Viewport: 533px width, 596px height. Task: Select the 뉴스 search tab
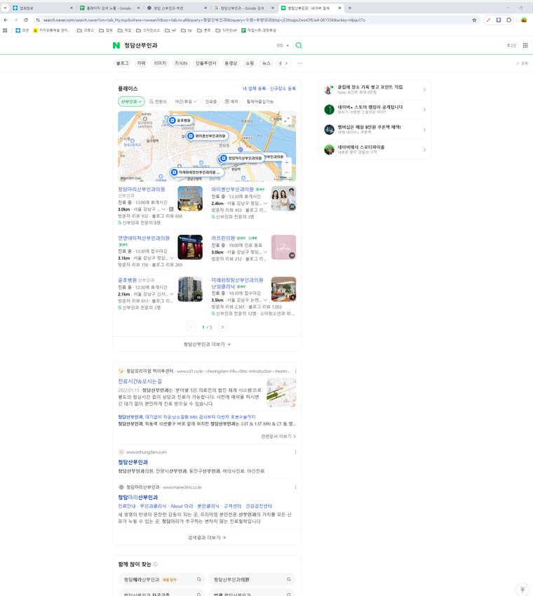(x=267, y=63)
